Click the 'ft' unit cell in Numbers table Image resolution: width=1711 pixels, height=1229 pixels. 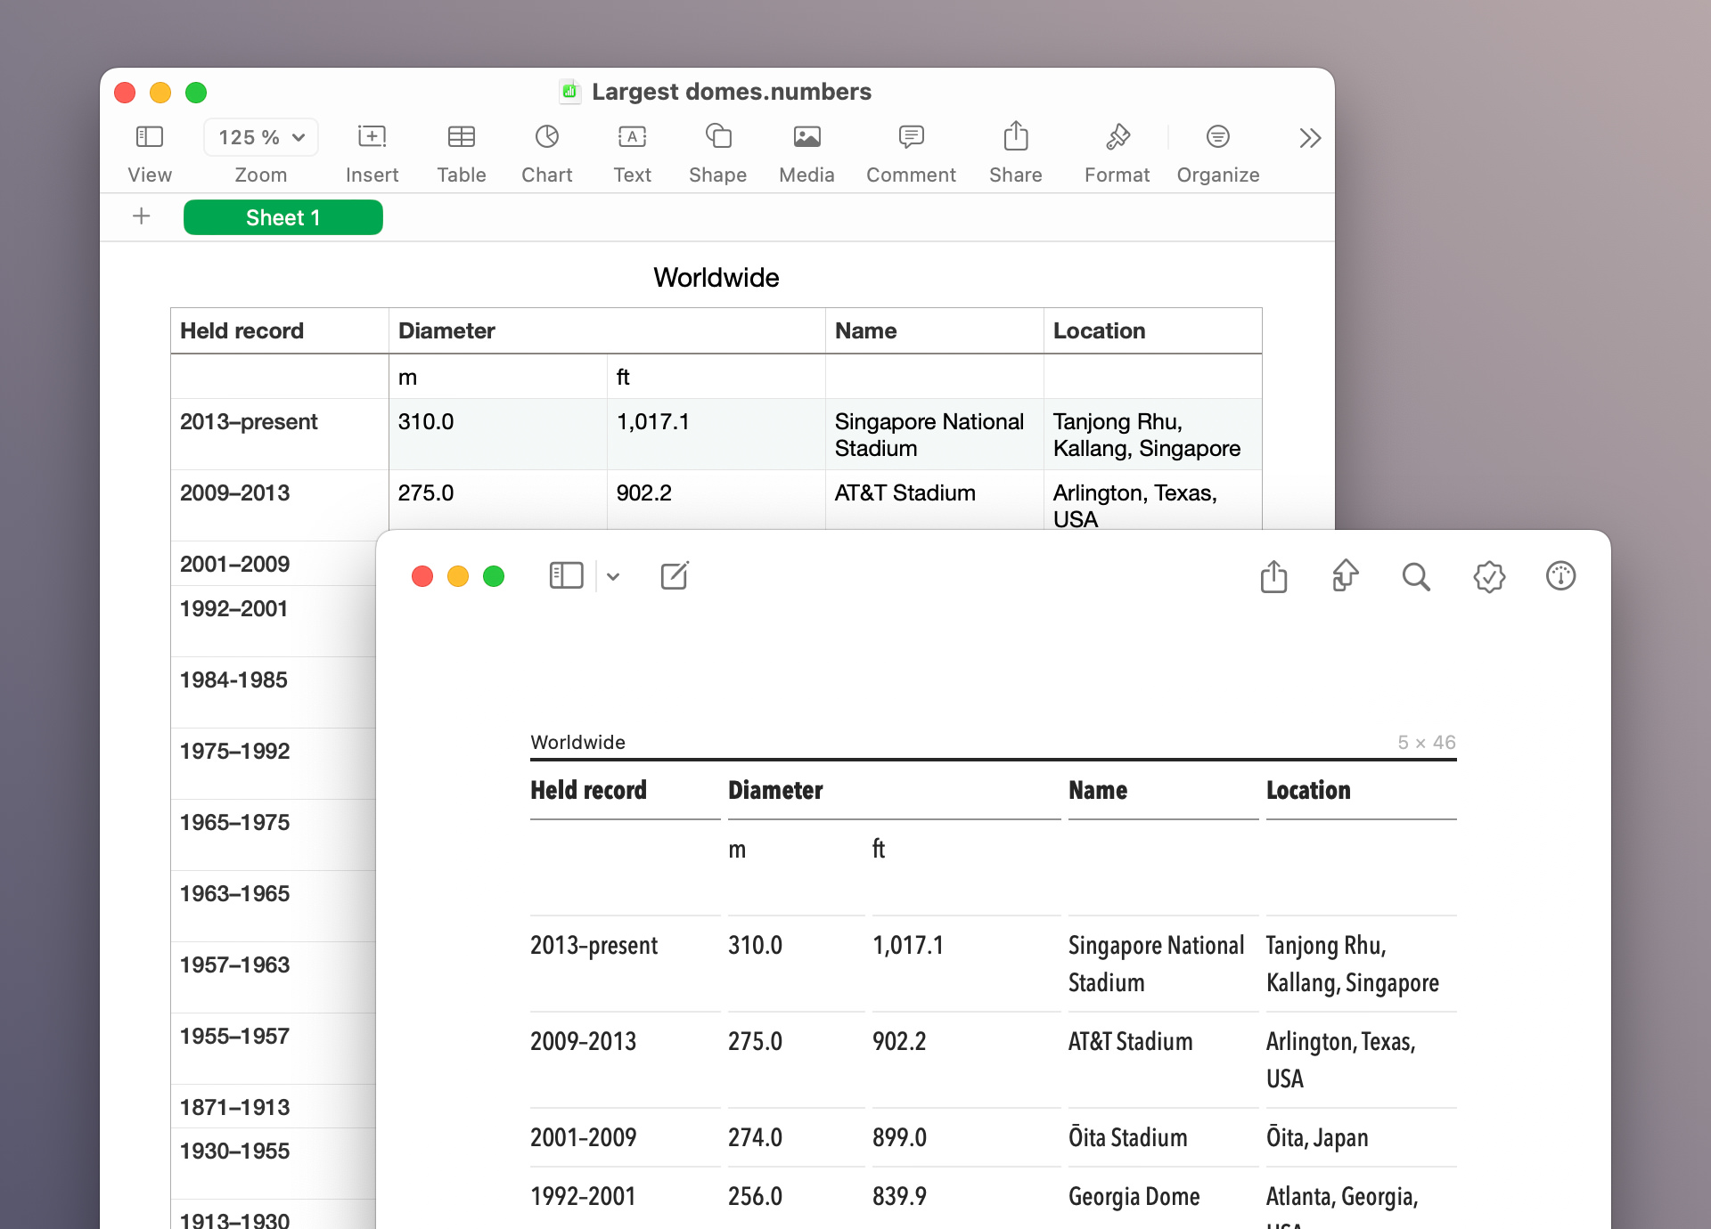[x=716, y=377]
